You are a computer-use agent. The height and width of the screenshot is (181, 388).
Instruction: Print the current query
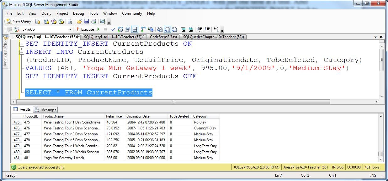tap(93, 21)
